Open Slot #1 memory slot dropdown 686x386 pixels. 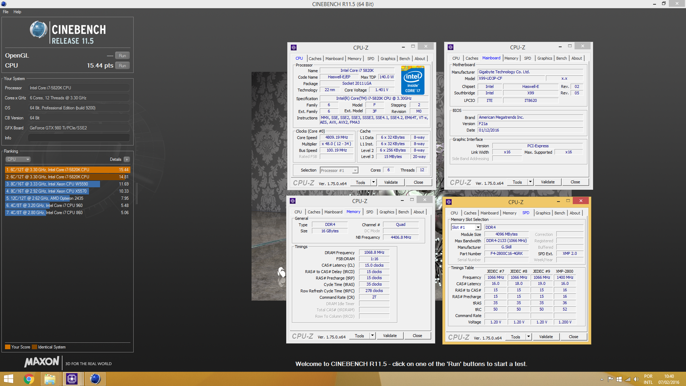466,227
